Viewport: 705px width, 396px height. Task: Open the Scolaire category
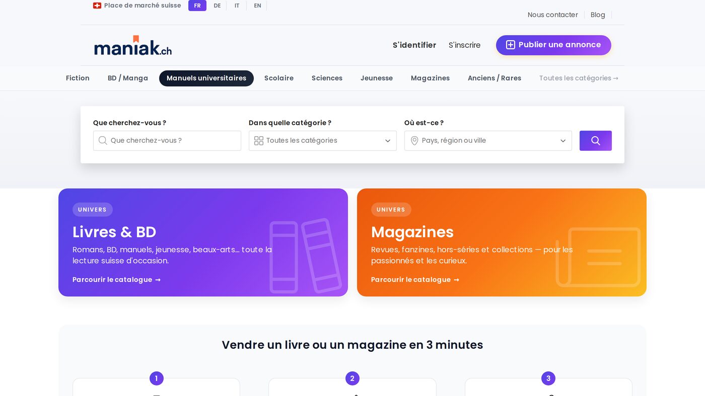pyautogui.click(x=279, y=78)
